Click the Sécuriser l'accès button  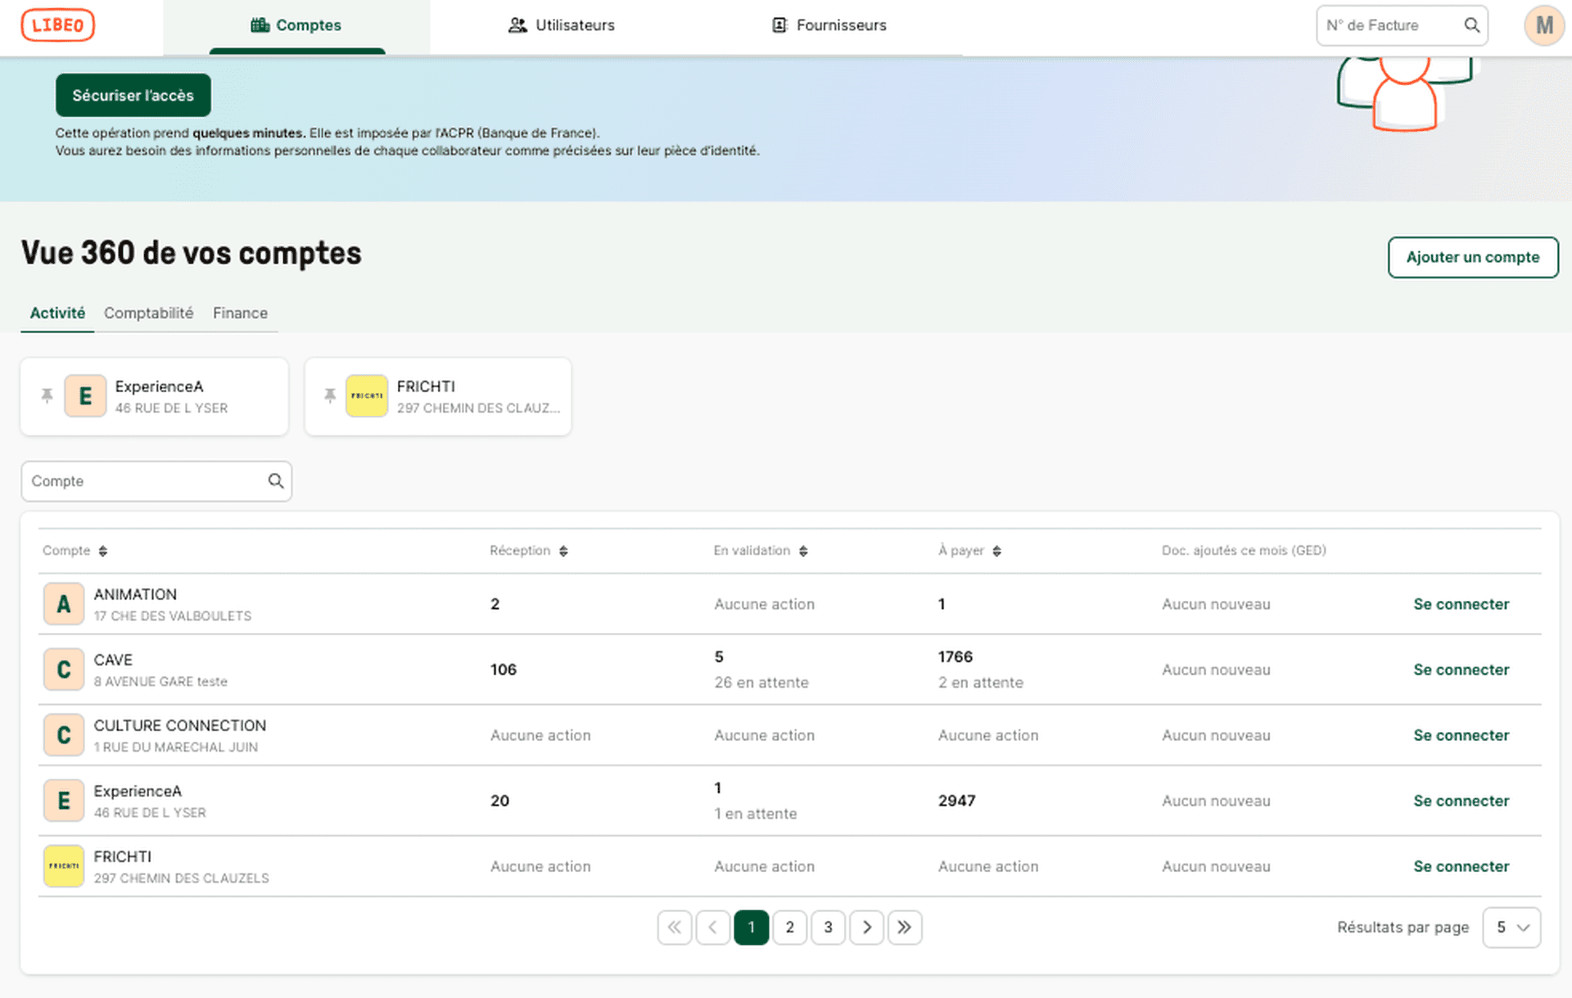133,95
